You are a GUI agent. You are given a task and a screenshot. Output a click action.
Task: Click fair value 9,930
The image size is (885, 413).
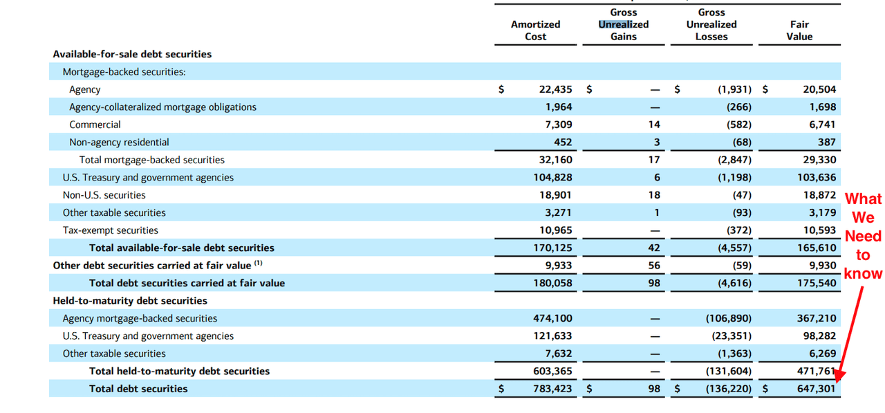coord(823,266)
